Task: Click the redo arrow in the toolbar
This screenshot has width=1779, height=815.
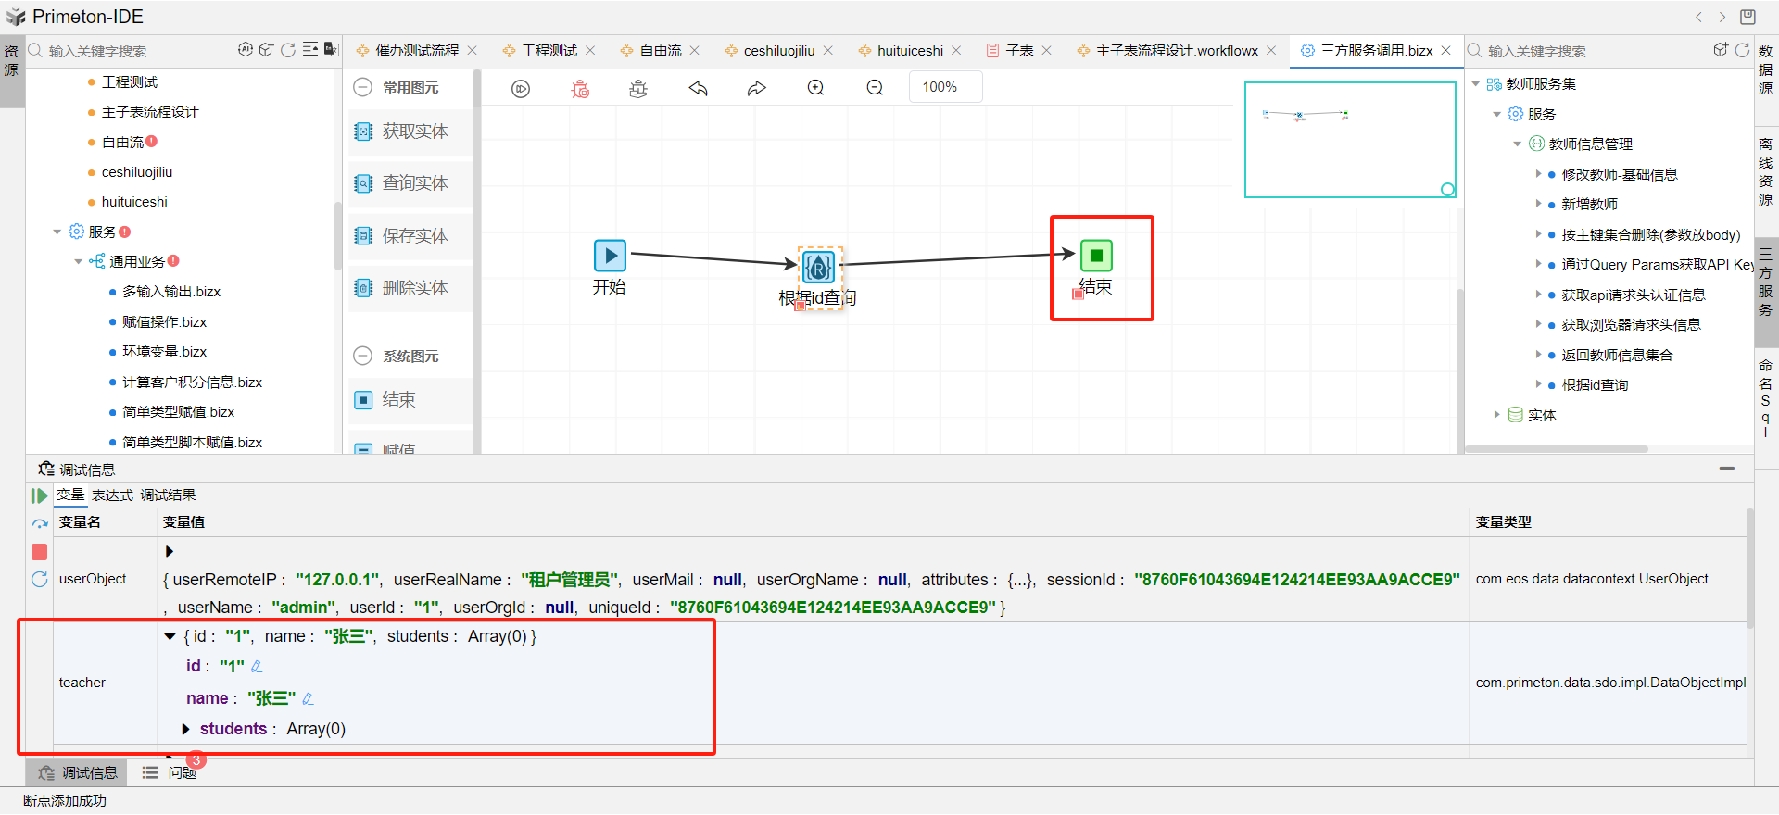Action: 757,89
